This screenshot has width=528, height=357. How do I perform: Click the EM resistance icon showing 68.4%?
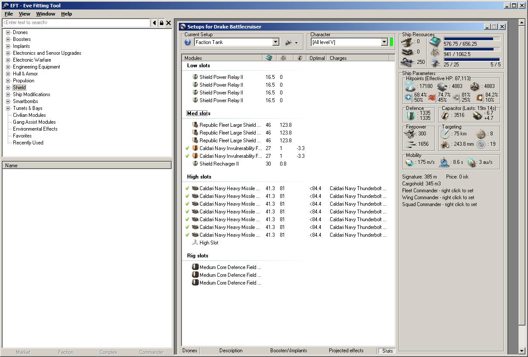pyautogui.click(x=409, y=97)
